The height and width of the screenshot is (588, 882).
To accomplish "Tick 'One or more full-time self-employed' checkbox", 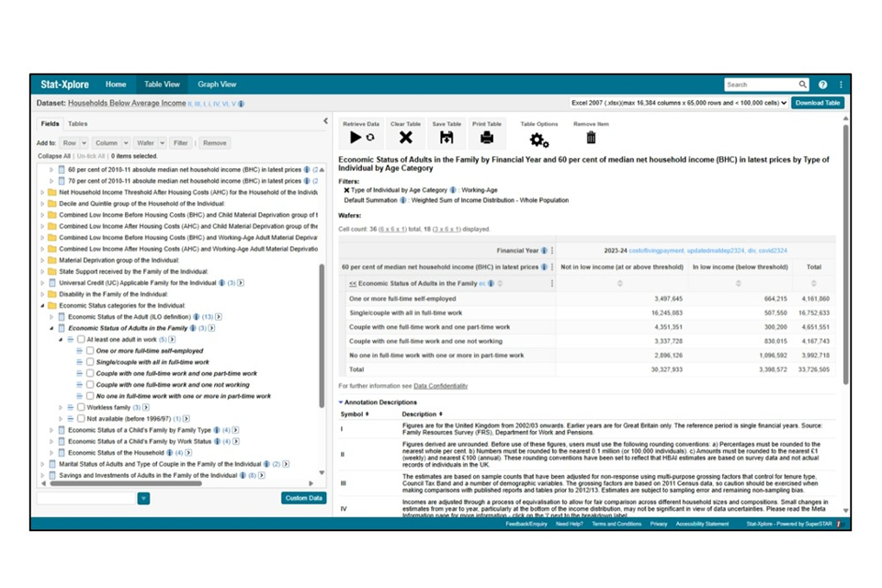I will pos(90,351).
